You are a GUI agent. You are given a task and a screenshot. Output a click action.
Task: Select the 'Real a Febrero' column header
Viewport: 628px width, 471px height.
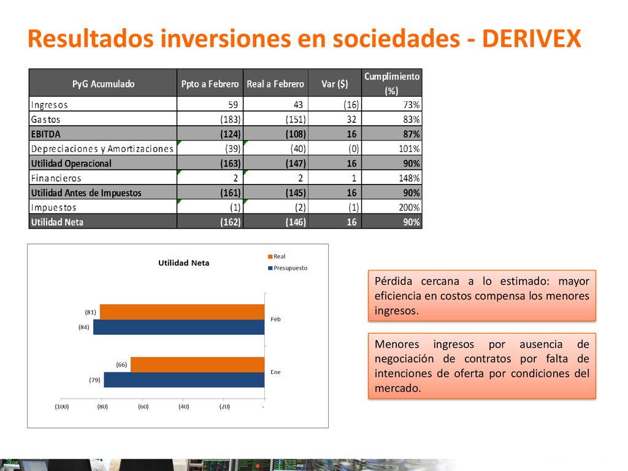(275, 83)
